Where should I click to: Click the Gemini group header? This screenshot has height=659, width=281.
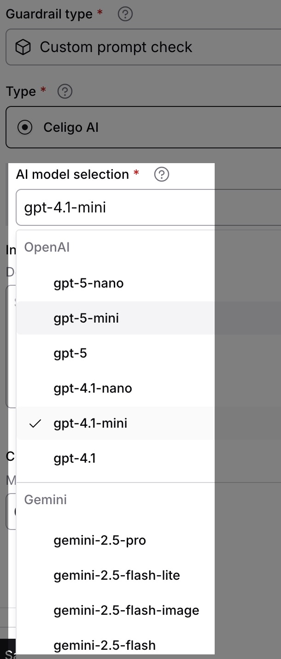[x=46, y=500]
